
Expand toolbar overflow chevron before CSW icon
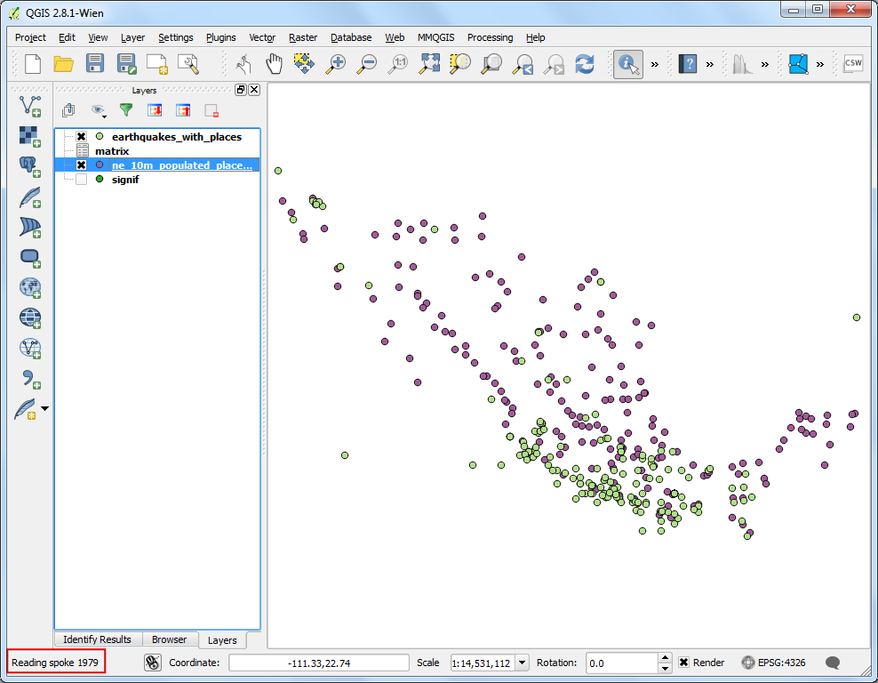tap(820, 64)
